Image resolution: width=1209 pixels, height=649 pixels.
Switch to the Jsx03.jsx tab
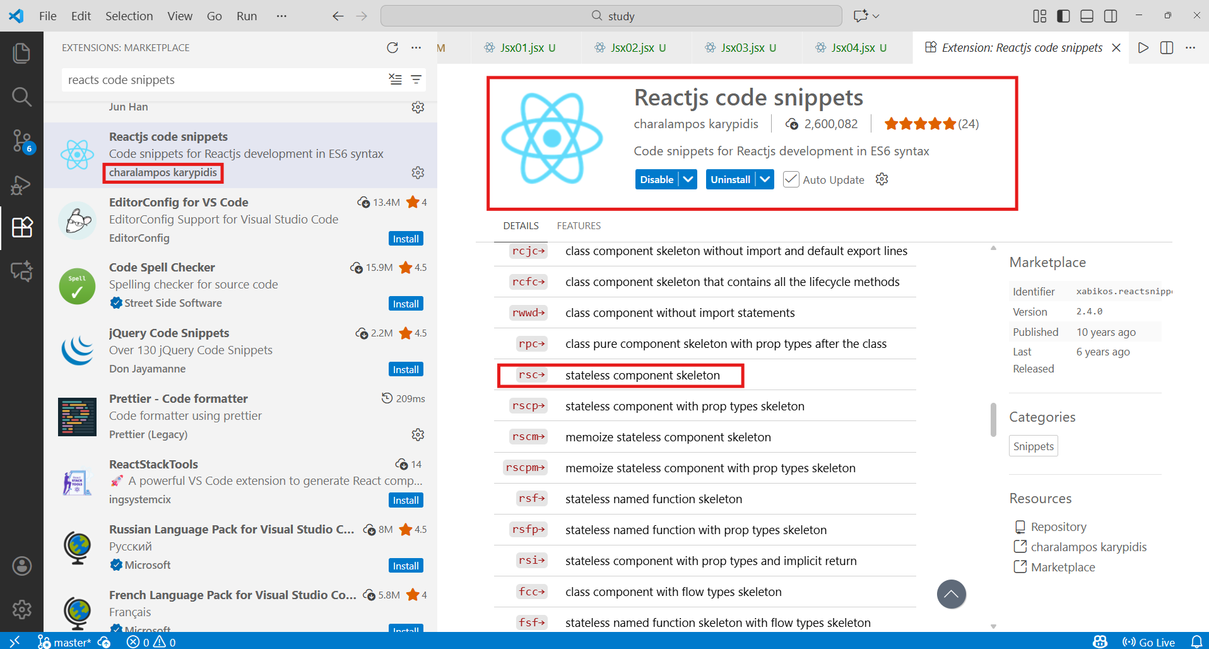pyautogui.click(x=747, y=47)
